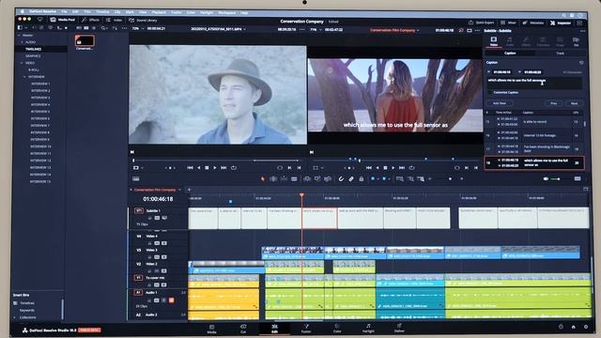Select the arrow Selection Mode tool
Screen dimensions: 601x338
[263, 179]
